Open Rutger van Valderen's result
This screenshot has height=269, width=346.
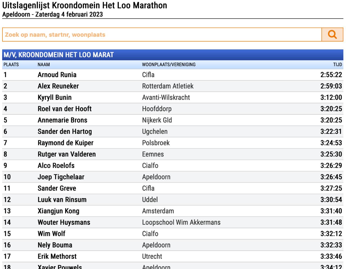tap(173, 154)
